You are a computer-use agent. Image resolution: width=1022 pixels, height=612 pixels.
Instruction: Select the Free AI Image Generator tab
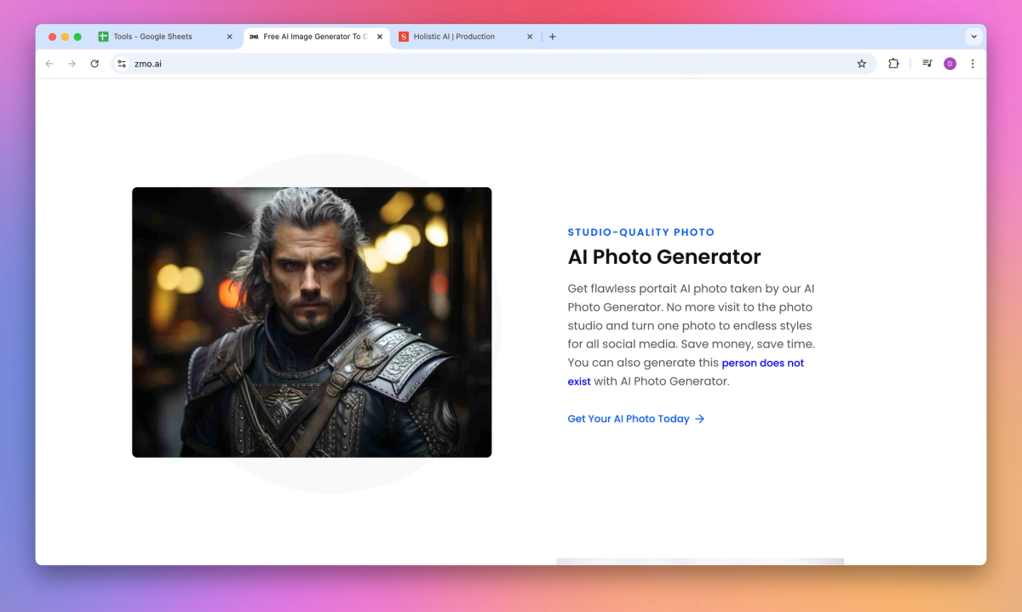click(317, 37)
